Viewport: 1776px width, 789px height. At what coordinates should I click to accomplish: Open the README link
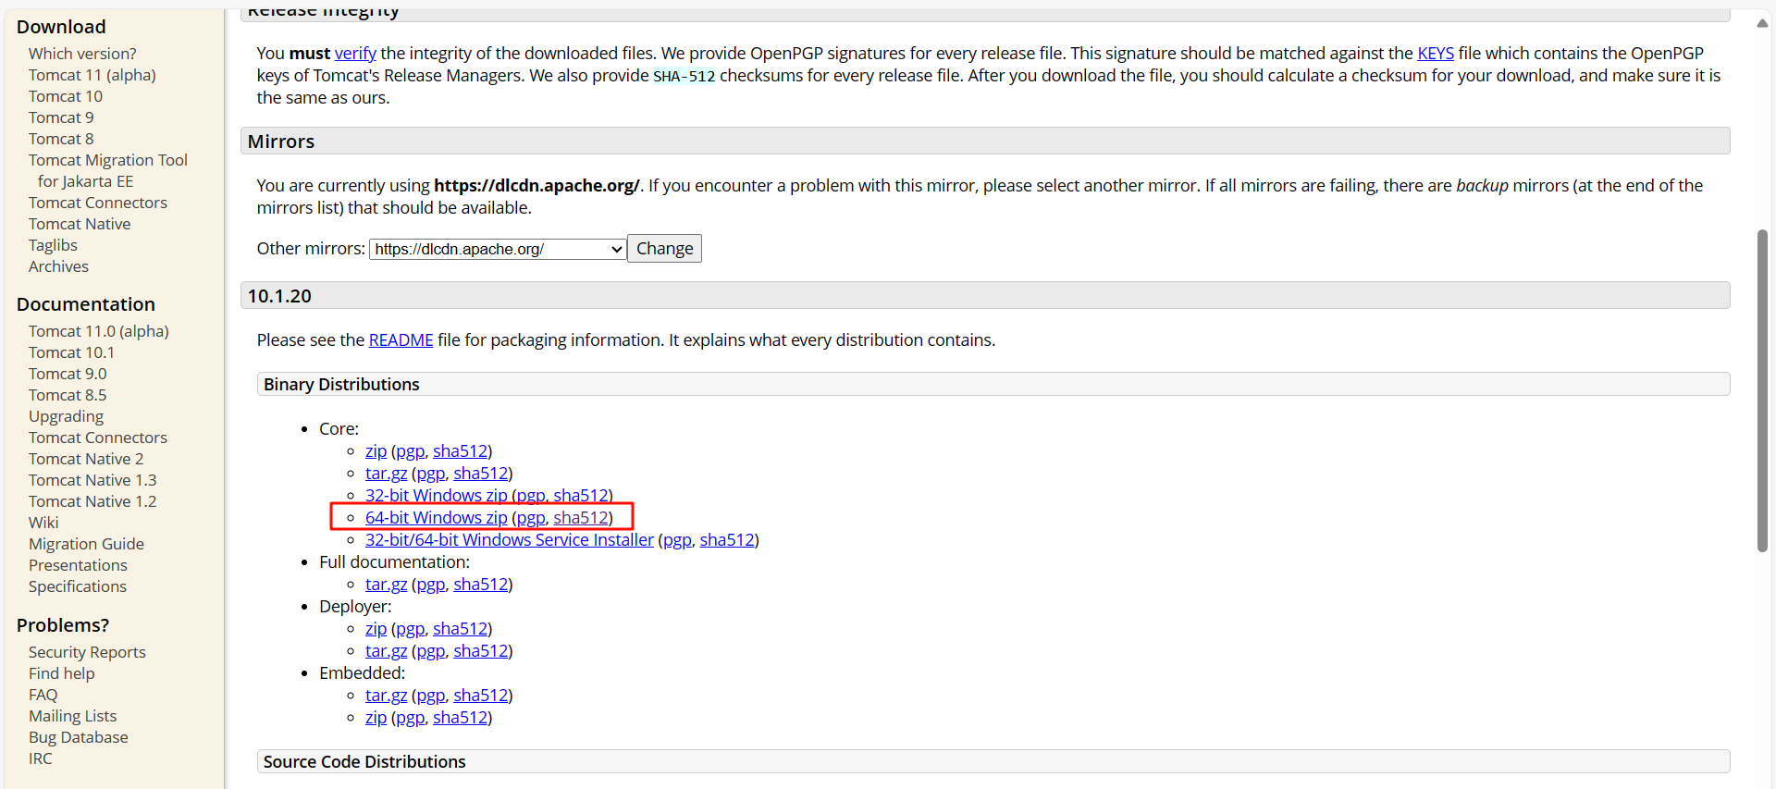[x=401, y=340]
